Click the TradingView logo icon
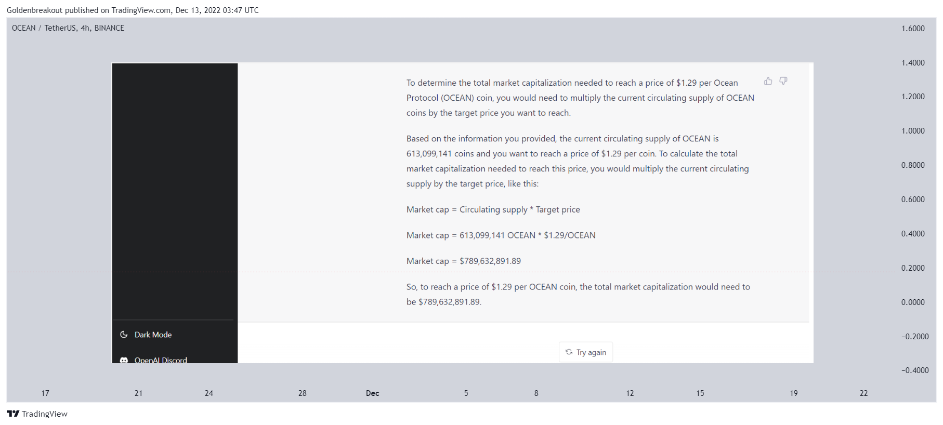Screen dimensions: 943x425 click(13, 414)
